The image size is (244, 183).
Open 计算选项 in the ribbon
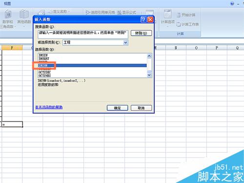168,18
